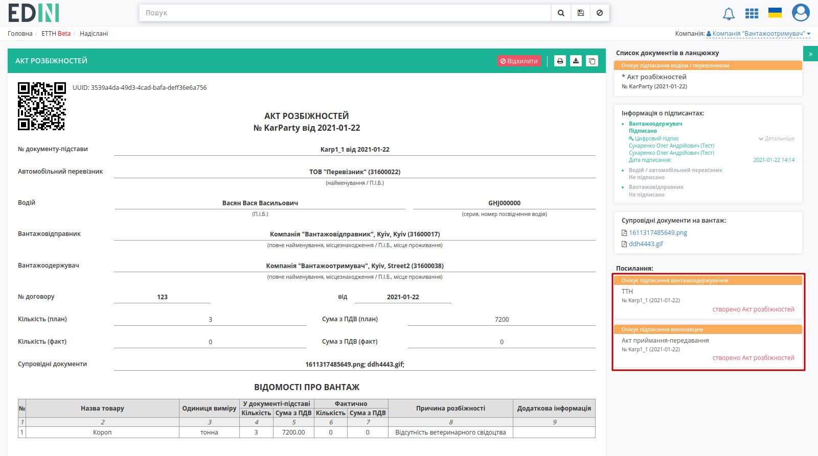Open notifications bell icon
Image resolution: width=818 pixels, height=456 pixels.
coord(729,14)
